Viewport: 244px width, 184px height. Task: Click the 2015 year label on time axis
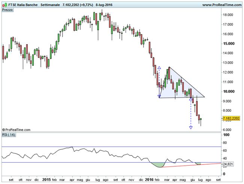(46, 180)
